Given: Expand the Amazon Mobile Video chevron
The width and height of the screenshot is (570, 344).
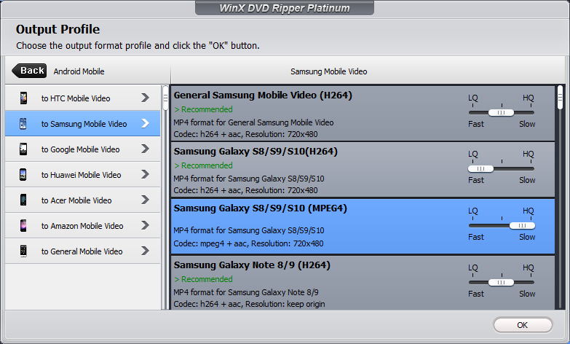Looking at the screenshot, I should [x=145, y=225].
